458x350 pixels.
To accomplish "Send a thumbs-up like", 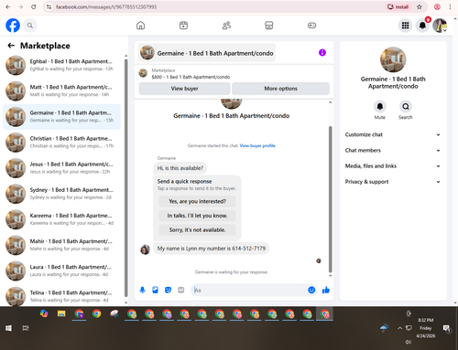I will (326, 290).
